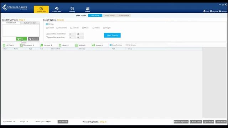
Task: Open unit dropdown for larger-than size
Action: click(80, 38)
